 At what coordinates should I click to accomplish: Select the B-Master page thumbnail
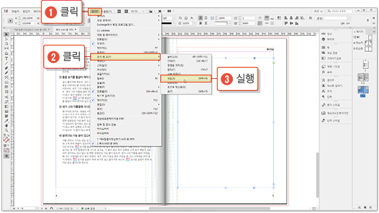pos(368,49)
